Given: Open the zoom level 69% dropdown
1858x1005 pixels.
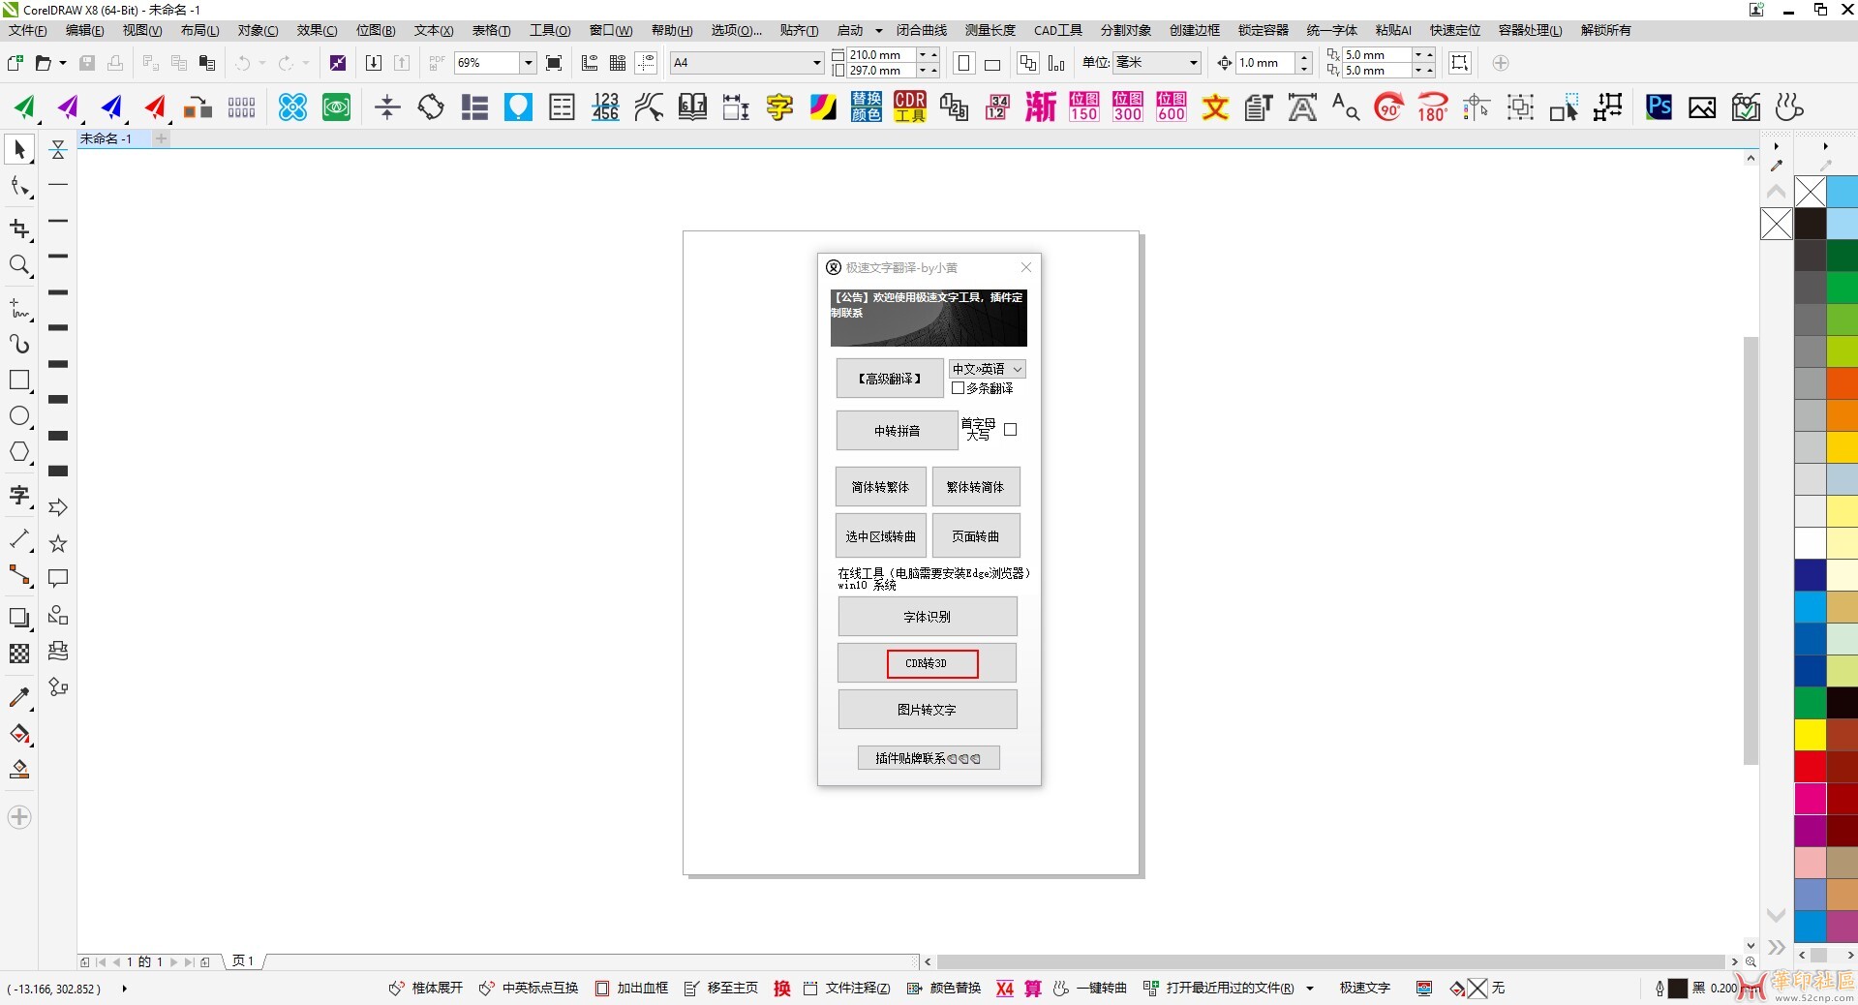Looking at the screenshot, I should pyautogui.click(x=528, y=63).
